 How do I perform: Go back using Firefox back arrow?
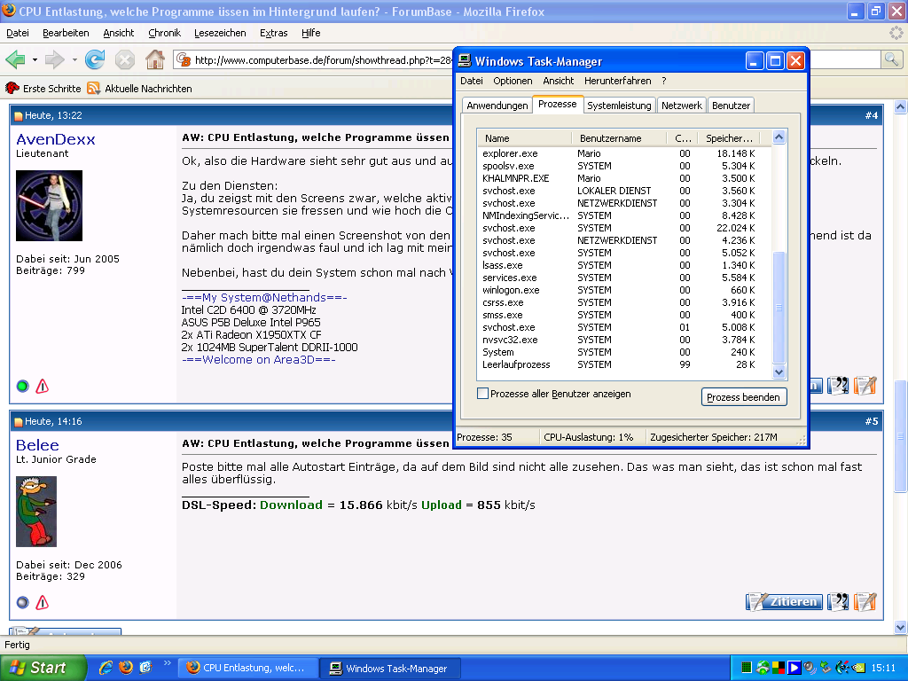point(15,59)
